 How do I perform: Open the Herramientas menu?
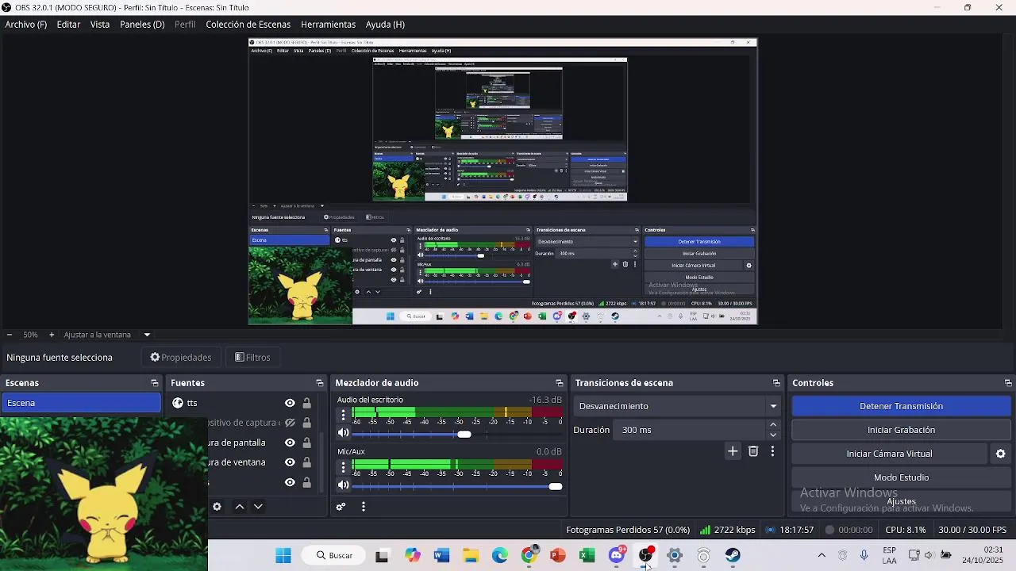[x=328, y=25]
